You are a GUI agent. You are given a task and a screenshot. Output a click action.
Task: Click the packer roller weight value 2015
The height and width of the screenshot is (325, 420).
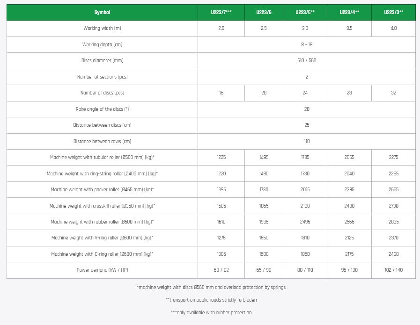305,189
